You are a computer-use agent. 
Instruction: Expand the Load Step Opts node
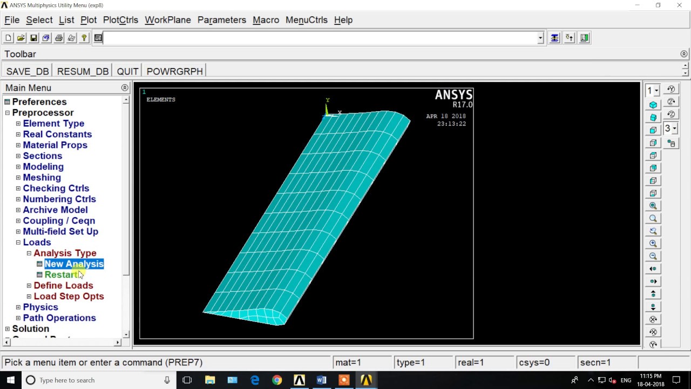29,297
